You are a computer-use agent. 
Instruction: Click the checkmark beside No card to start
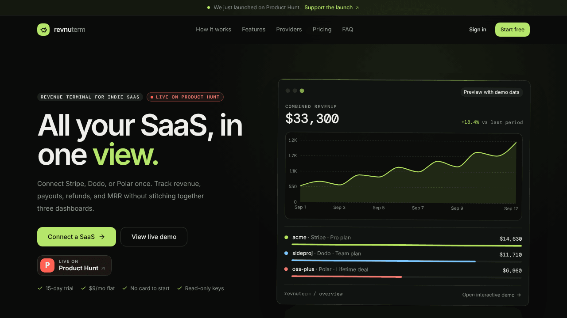(125, 288)
